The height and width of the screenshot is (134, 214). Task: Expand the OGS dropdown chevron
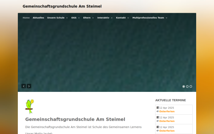(79, 18)
